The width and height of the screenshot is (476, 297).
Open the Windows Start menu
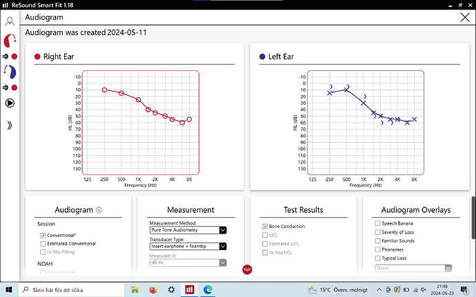point(9,289)
